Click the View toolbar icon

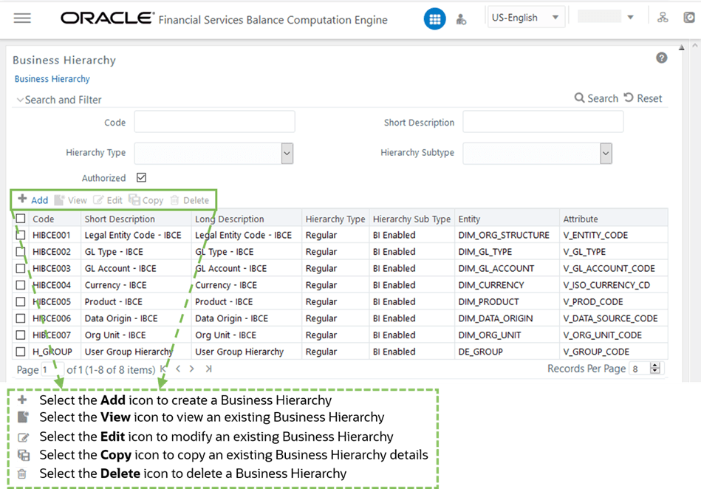click(71, 200)
